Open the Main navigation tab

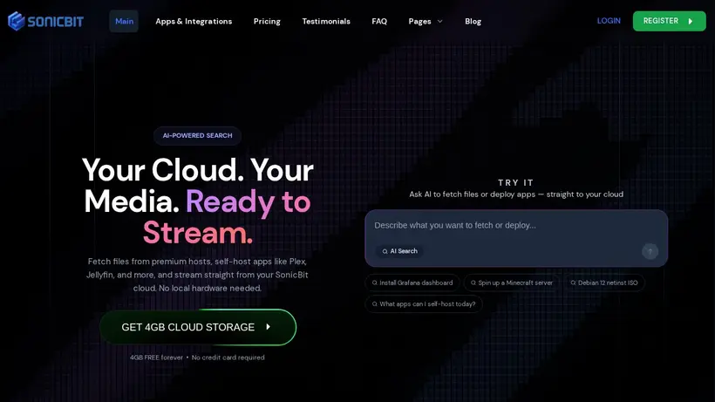click(x=124, y=21)
